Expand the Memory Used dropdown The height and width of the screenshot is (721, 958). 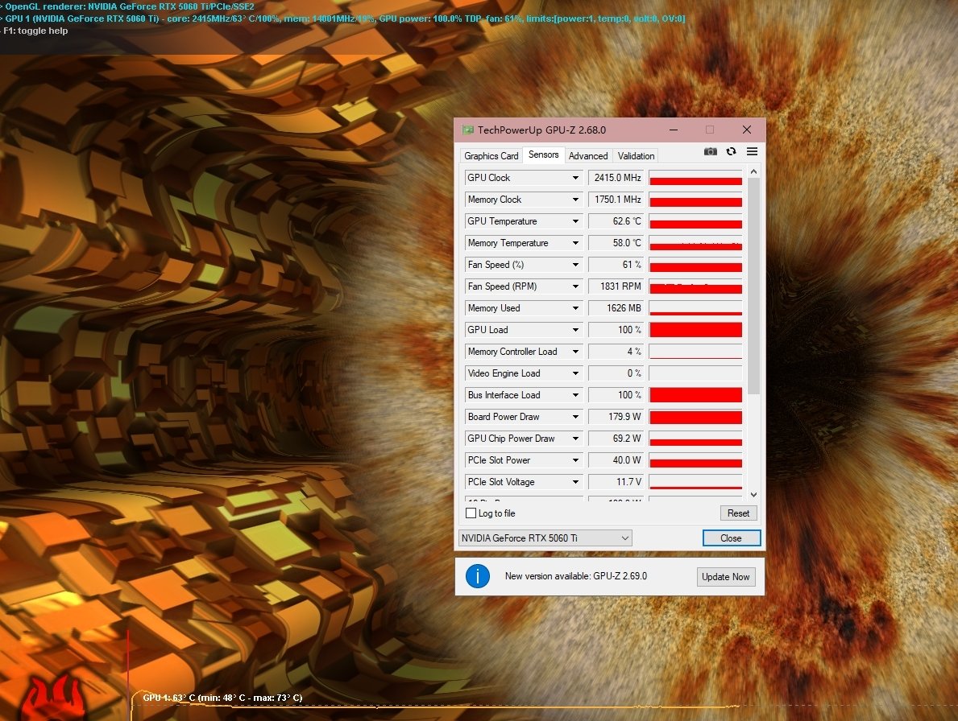575,308
